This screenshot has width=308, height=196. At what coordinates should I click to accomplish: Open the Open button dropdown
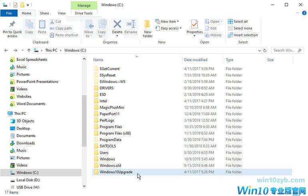pyautogui.click(x=222, y=22)
